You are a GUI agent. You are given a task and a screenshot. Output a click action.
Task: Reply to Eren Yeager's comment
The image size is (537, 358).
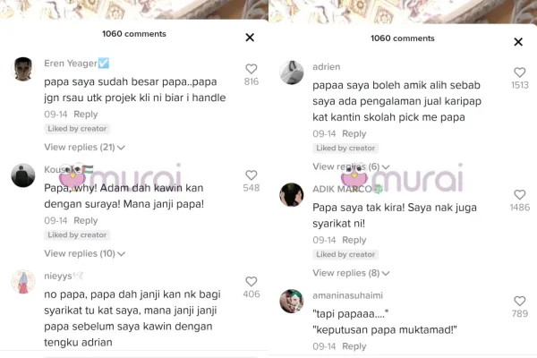tap(86, 115)
